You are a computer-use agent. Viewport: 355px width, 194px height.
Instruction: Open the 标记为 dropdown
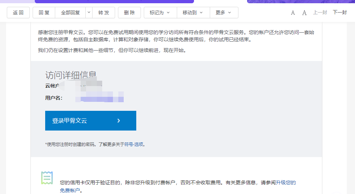(x=160, y=13)
